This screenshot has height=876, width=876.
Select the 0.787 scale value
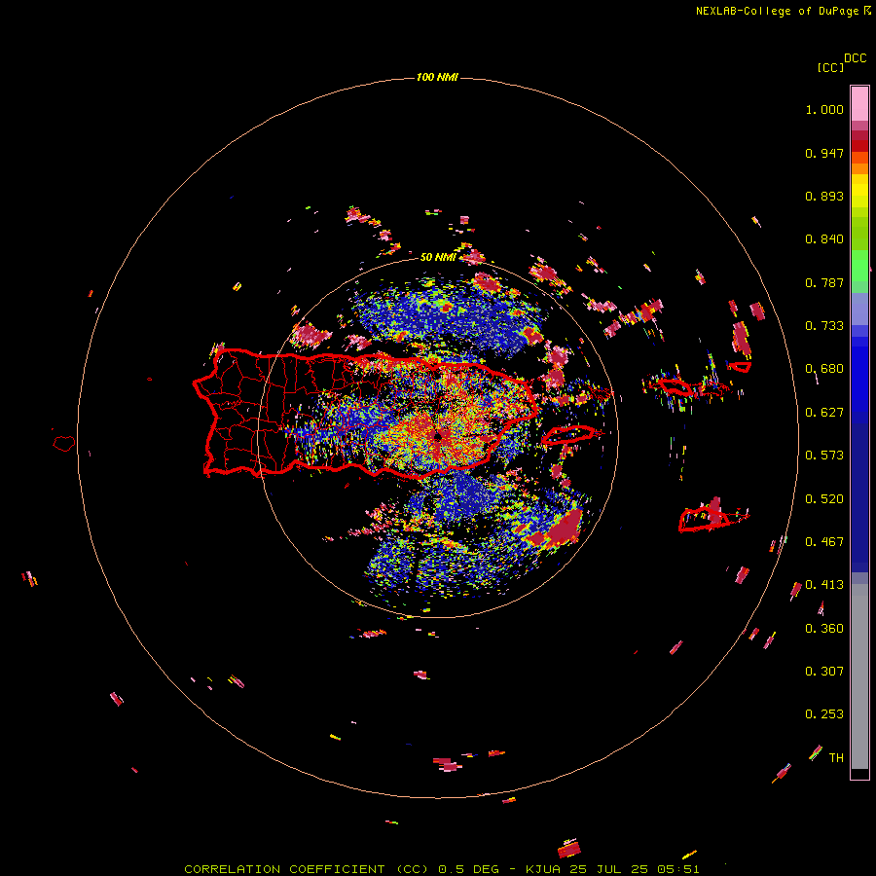point(824,282)
